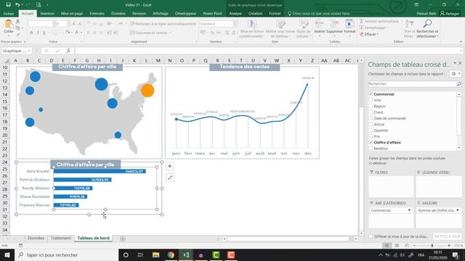Viewport: 465px width, 261px height.
Task: Uncheck the Commercial field checkbox
Action: pos(371,94)
